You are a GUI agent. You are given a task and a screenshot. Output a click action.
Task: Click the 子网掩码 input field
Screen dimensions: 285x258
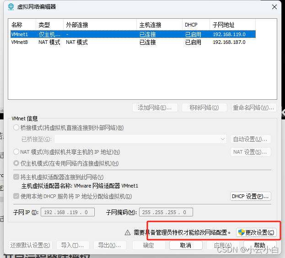tap(166, 212)
